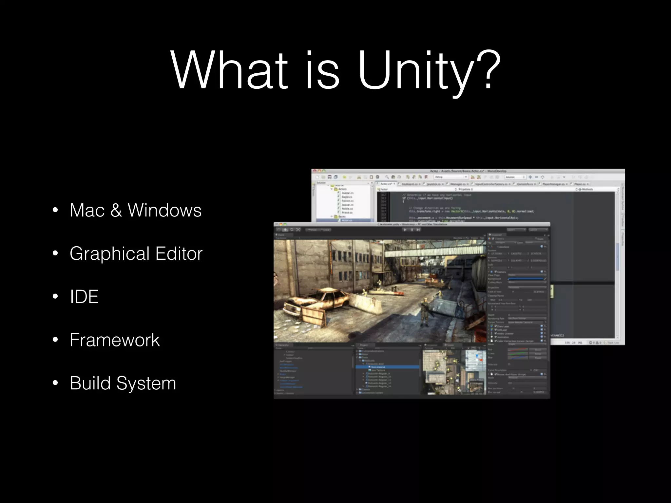Toggle the GUILayer component checkbox
Image resolution: width=671 pixels, height=503 pixels.
[x=495, y=330]
